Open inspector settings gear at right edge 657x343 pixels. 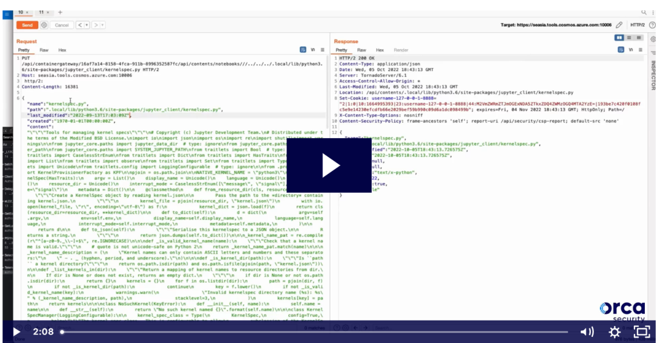click(x=653, y=40)
